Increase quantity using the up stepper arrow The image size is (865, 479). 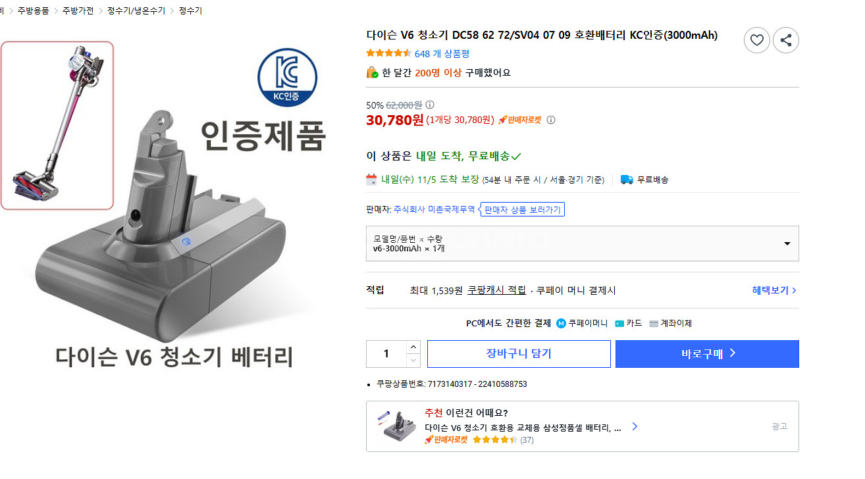(414, 347)
